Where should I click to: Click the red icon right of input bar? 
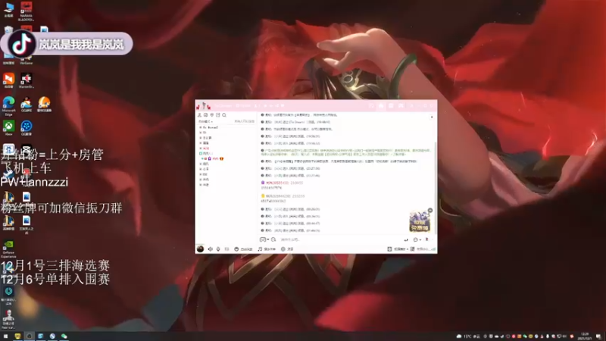coord(427,239)
